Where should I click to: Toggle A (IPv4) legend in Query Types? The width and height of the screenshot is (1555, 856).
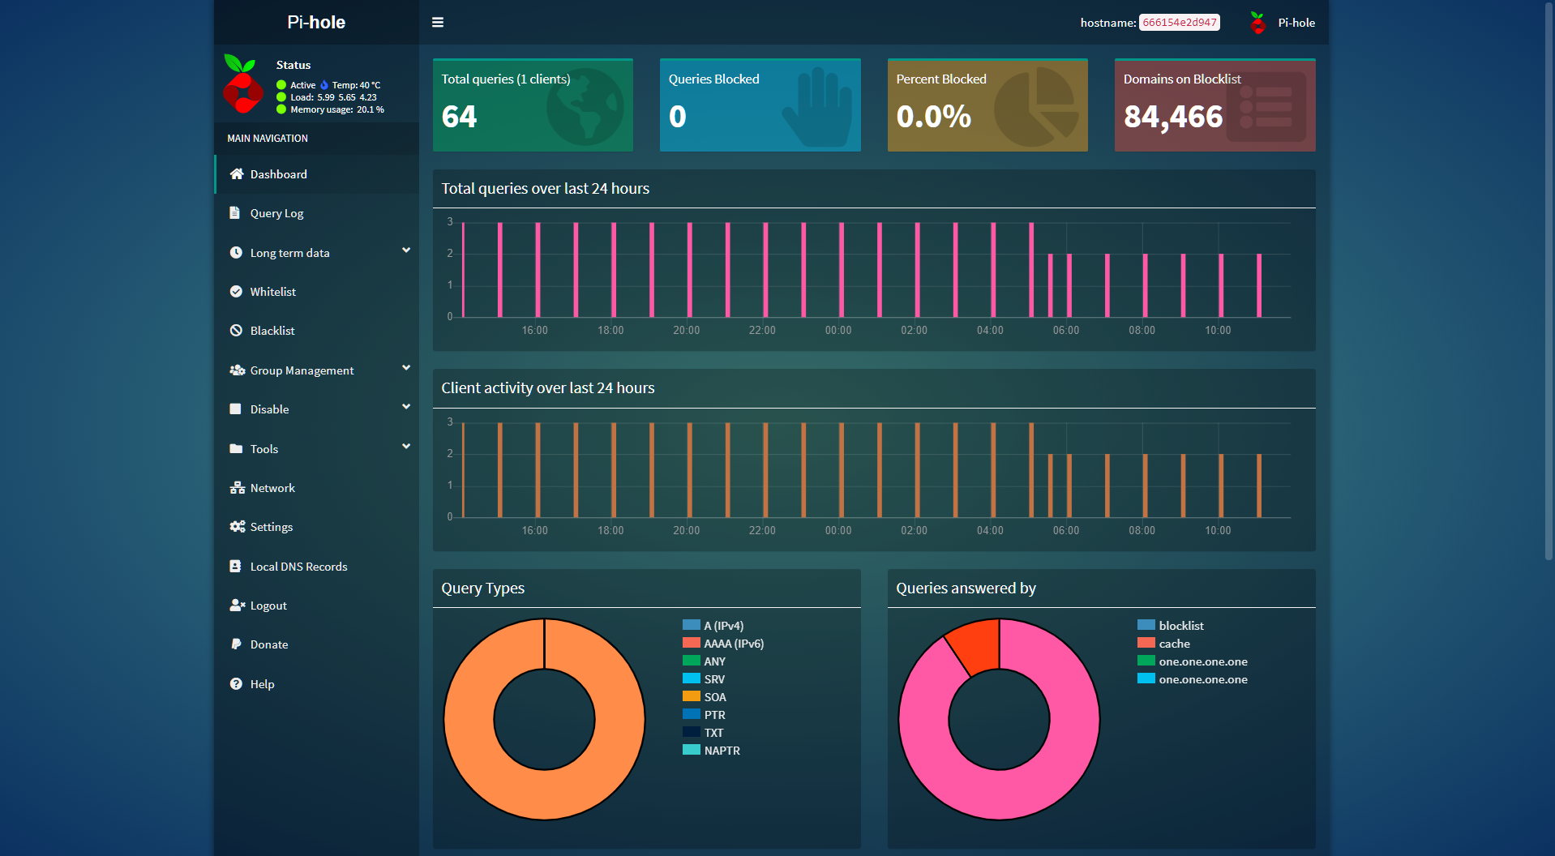723,626
